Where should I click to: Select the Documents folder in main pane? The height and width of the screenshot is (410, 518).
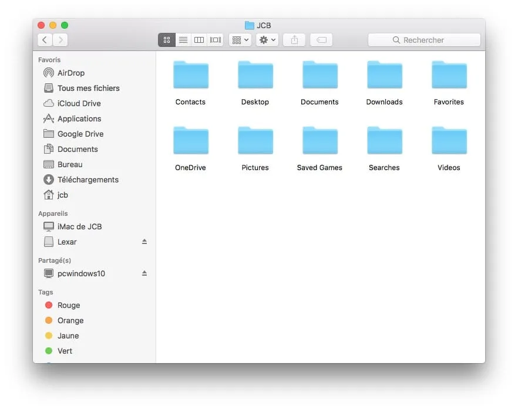(x=319, y=83)
